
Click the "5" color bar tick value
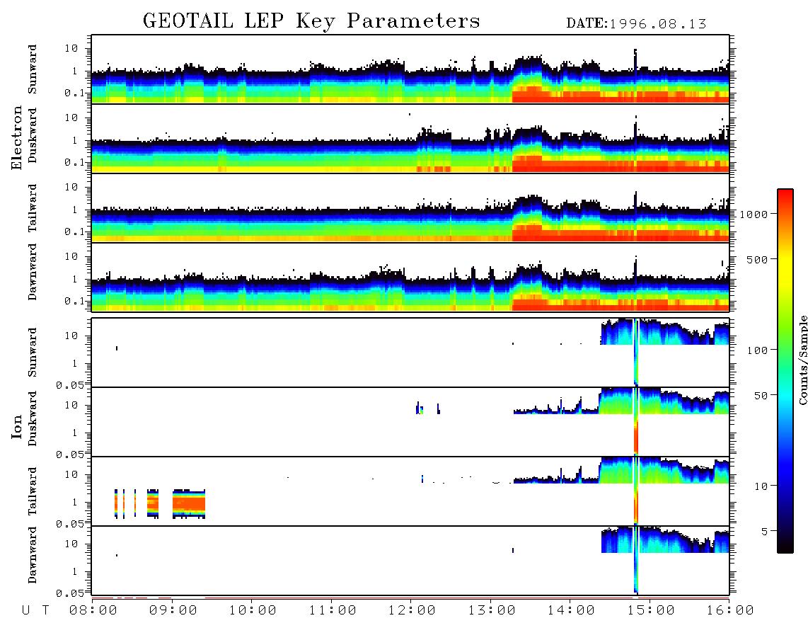(764, 531)
